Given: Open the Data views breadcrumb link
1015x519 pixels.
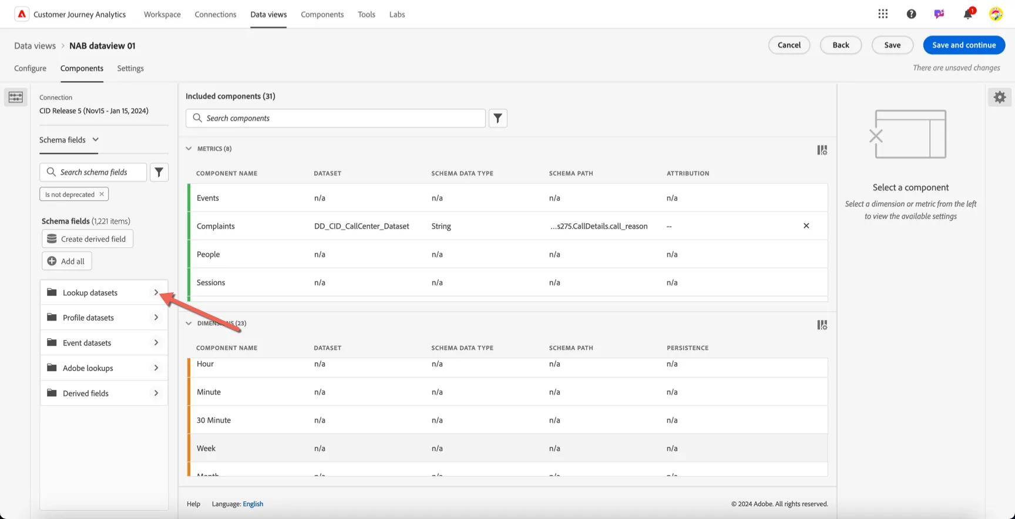Looking at the screenshot, I should 35,46.
